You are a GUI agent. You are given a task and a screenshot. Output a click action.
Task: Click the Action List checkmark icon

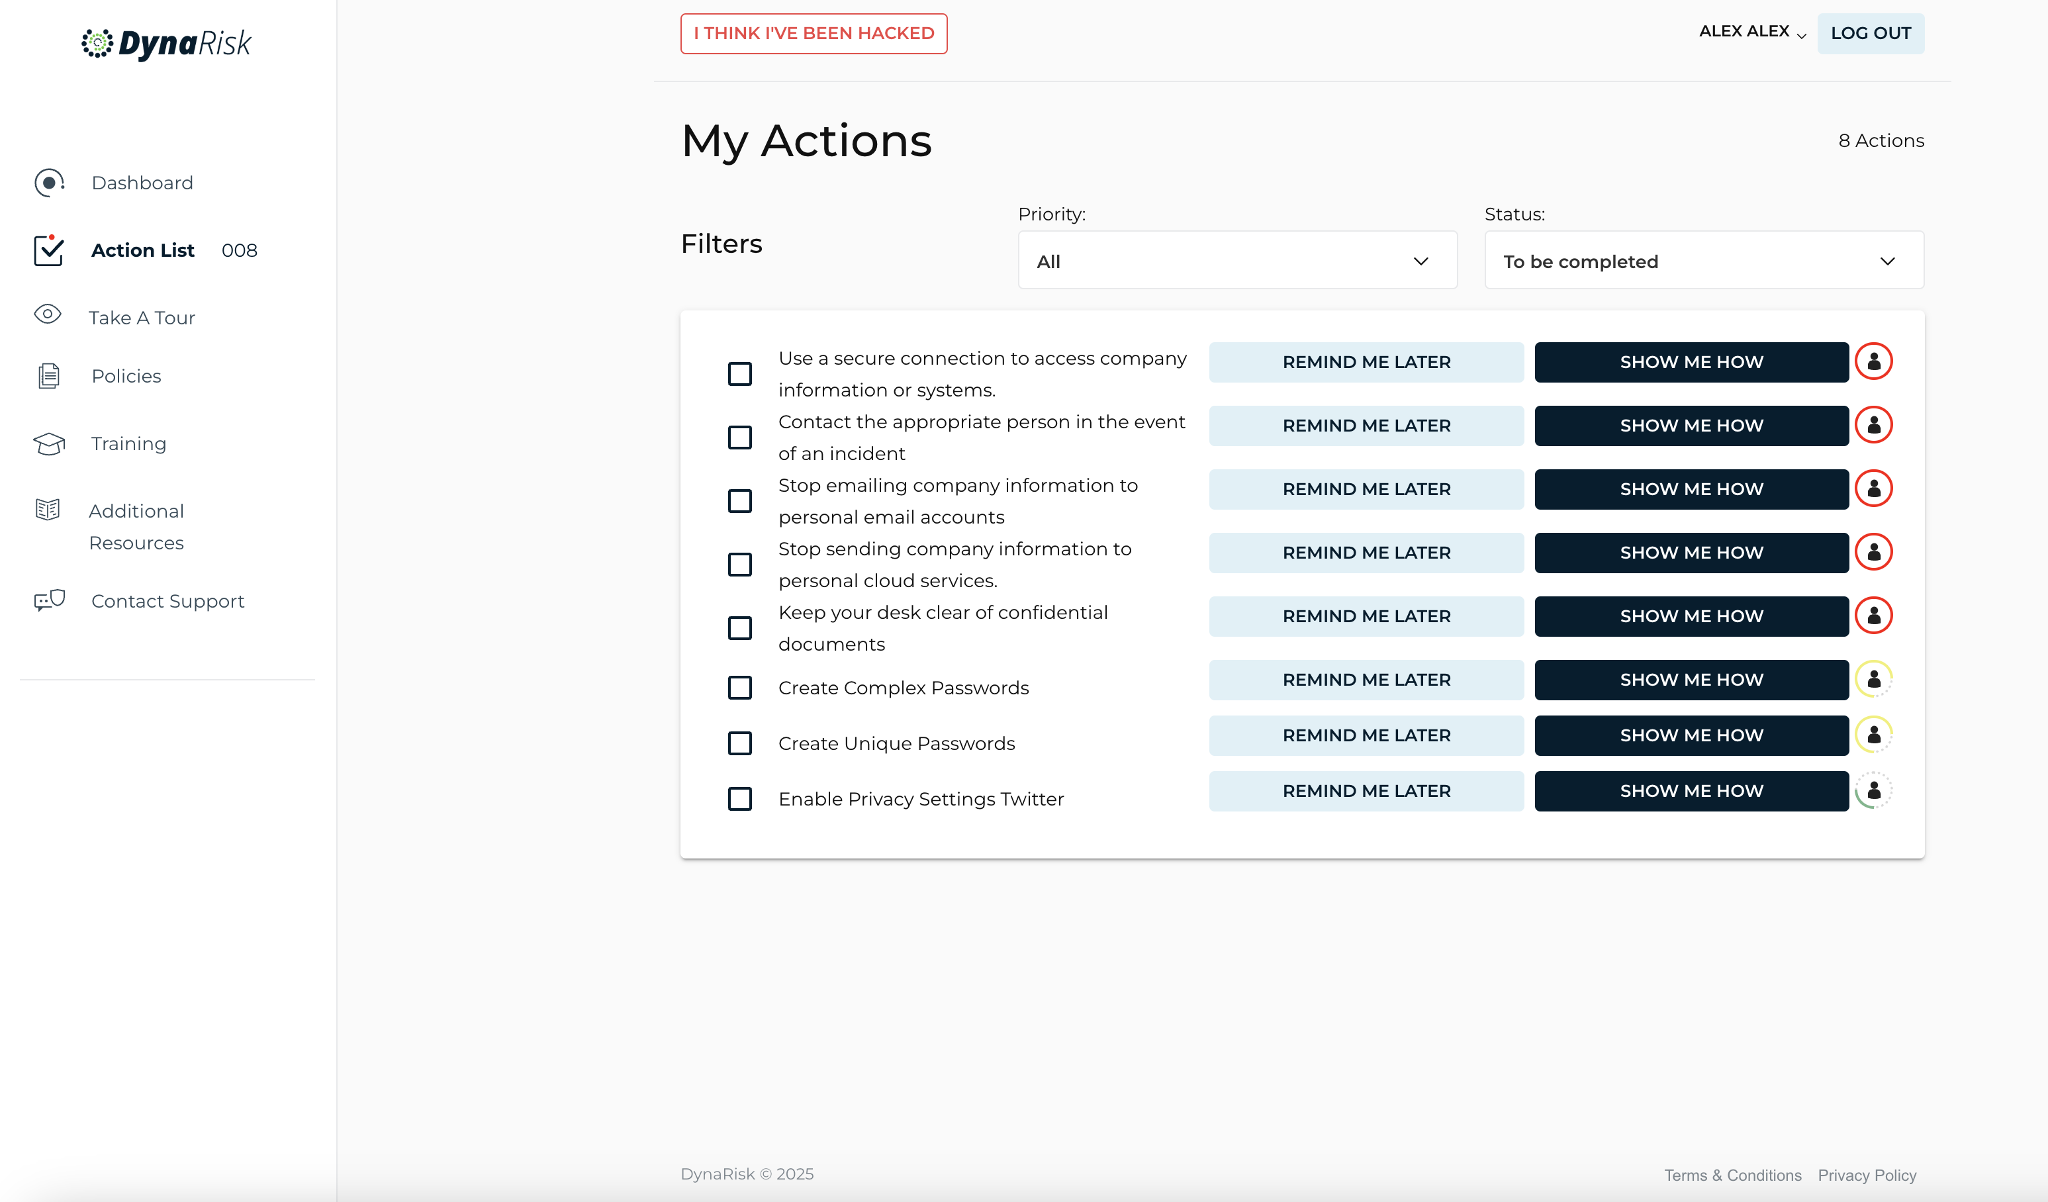tap(49, 250)
